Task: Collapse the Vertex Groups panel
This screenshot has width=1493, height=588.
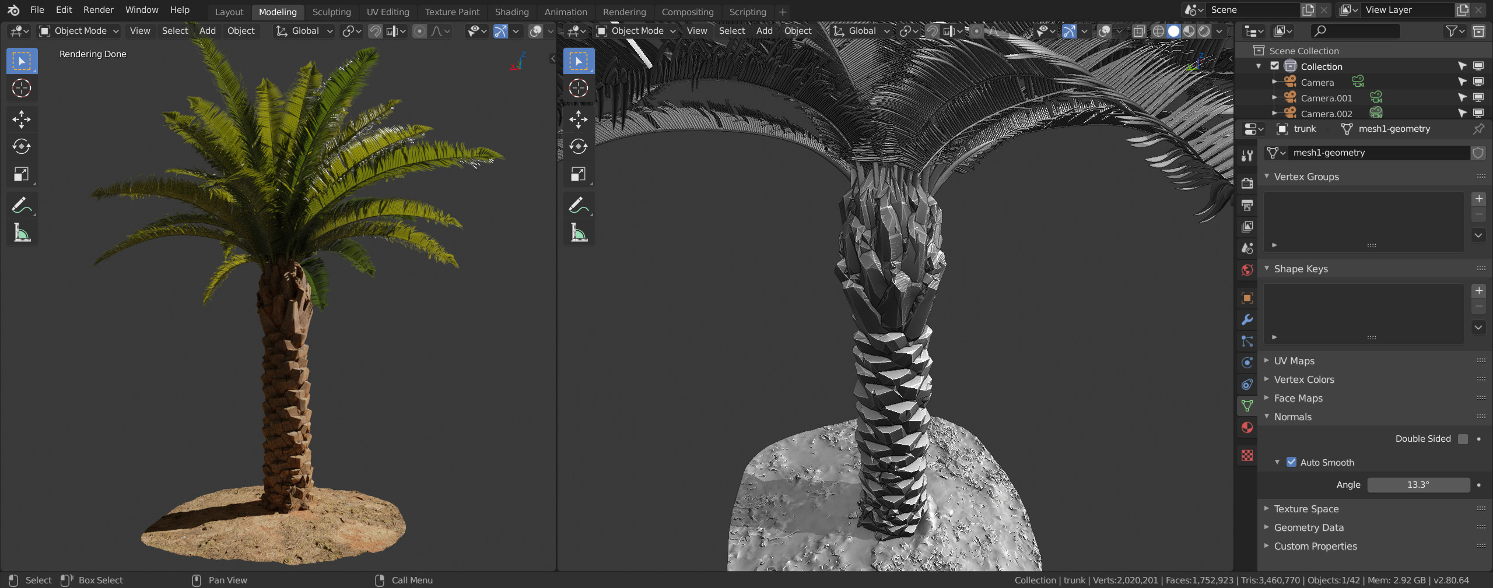Action: coord(1306,177)
